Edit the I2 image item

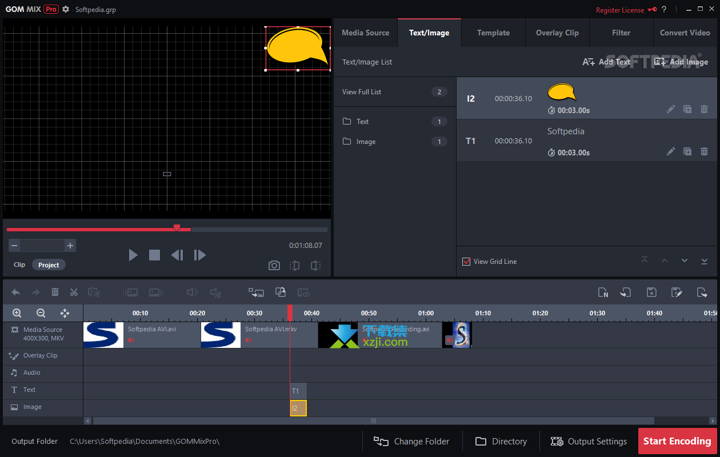pos(671,109)
